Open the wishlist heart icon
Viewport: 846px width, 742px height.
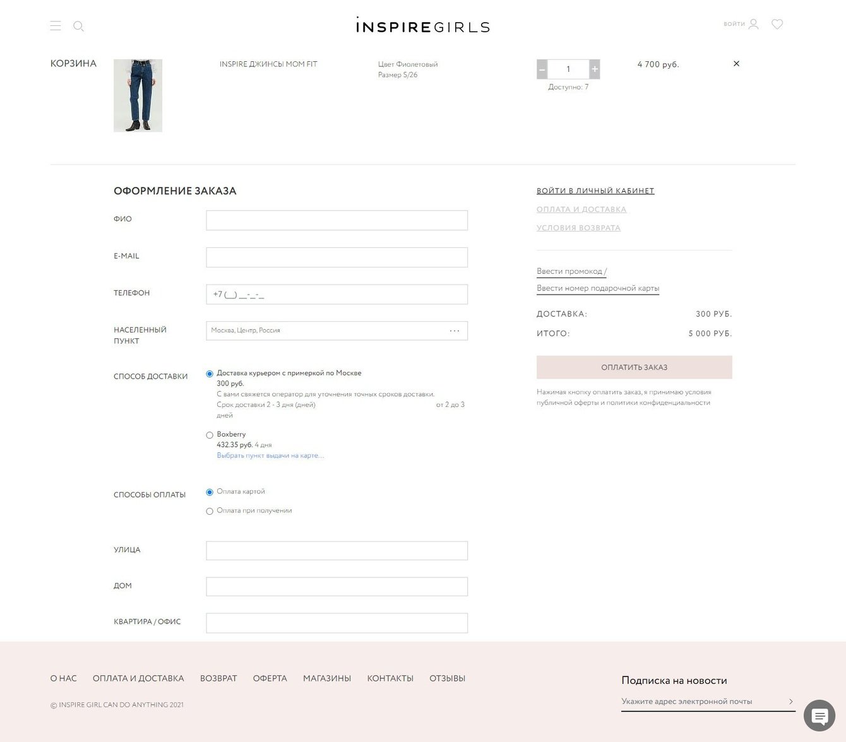[777, 24]
